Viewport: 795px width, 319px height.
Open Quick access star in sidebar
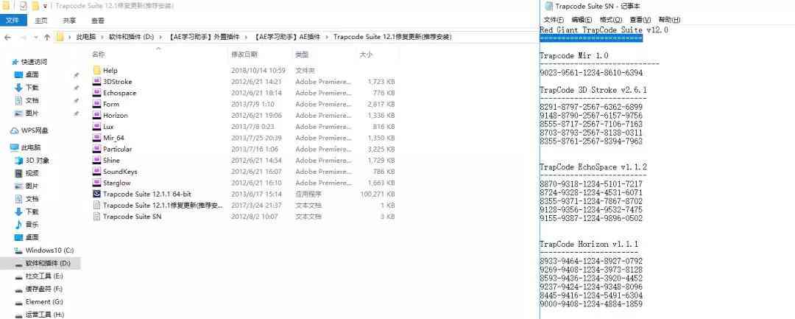point(15,62)
